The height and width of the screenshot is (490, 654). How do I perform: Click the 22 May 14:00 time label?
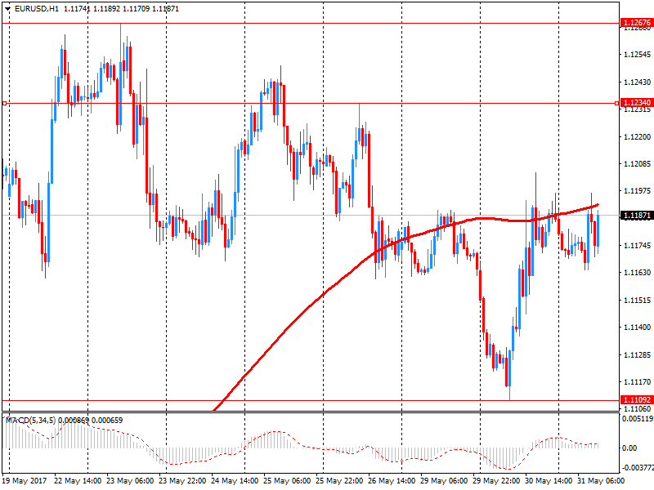click(78, 481)
